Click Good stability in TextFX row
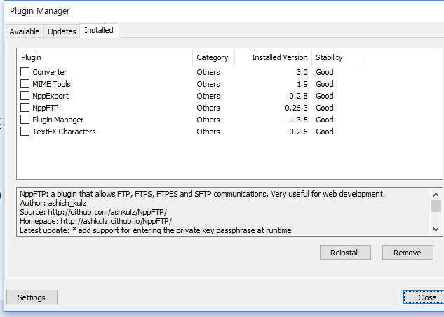This screenshot has width=444, height=317. coord(325,132)
